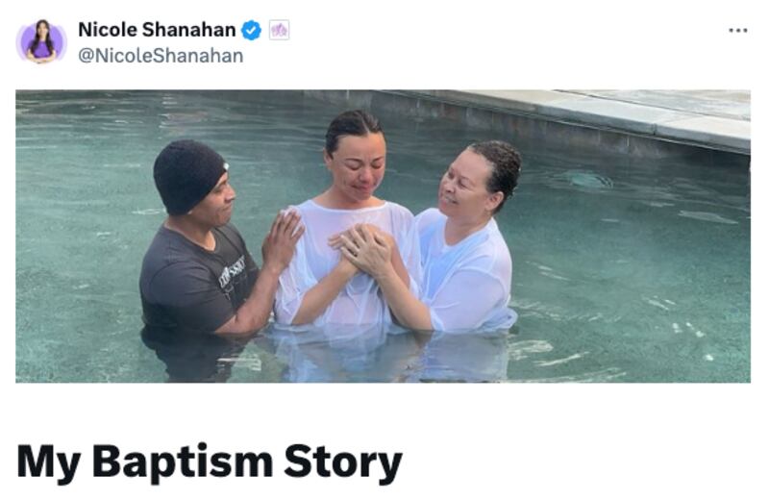The width and height of the screenshot is (769, 500).
Task: Click the word Baptism in the title
Action: pos(183,462)
